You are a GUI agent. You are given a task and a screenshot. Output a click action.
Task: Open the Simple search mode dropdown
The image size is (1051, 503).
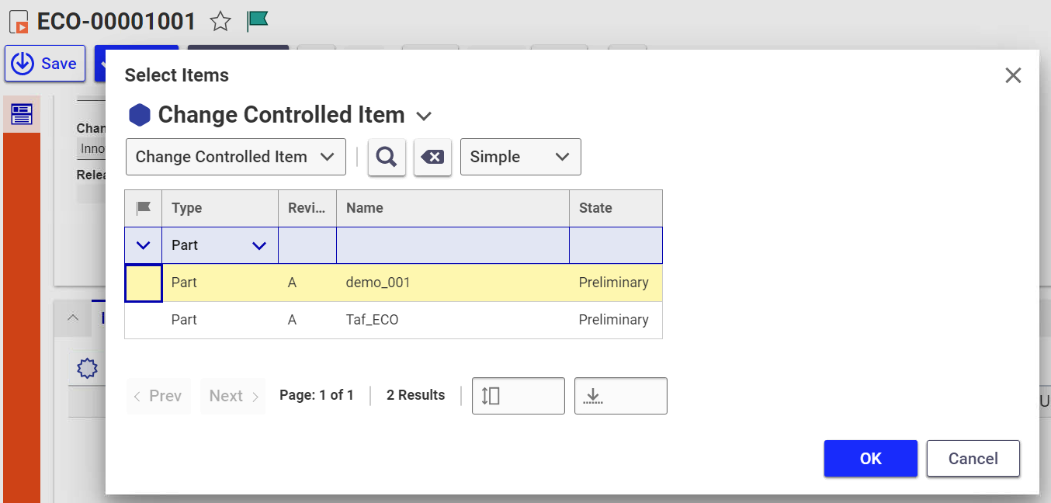tap(521, 157)
